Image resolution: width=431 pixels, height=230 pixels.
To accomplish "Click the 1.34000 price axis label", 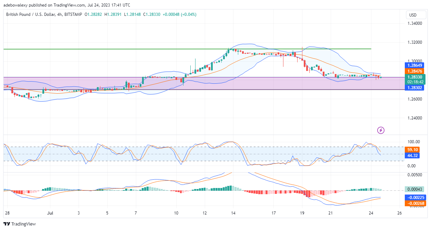I will tap(415, 23).
